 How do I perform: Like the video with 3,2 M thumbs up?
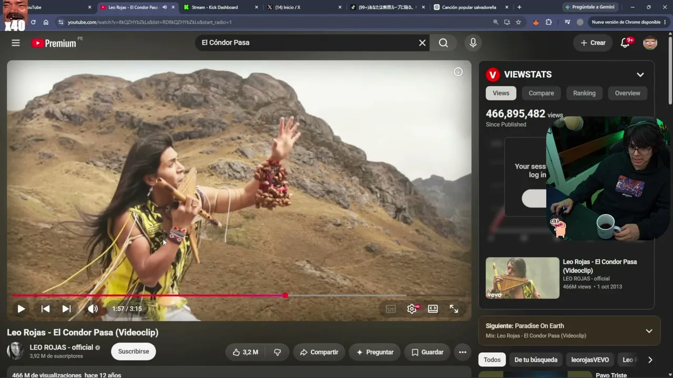[246, 352]
